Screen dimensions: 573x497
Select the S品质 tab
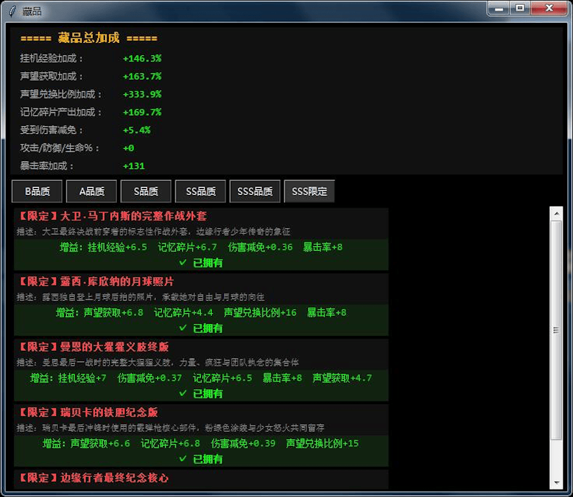(x=146, y=191)
